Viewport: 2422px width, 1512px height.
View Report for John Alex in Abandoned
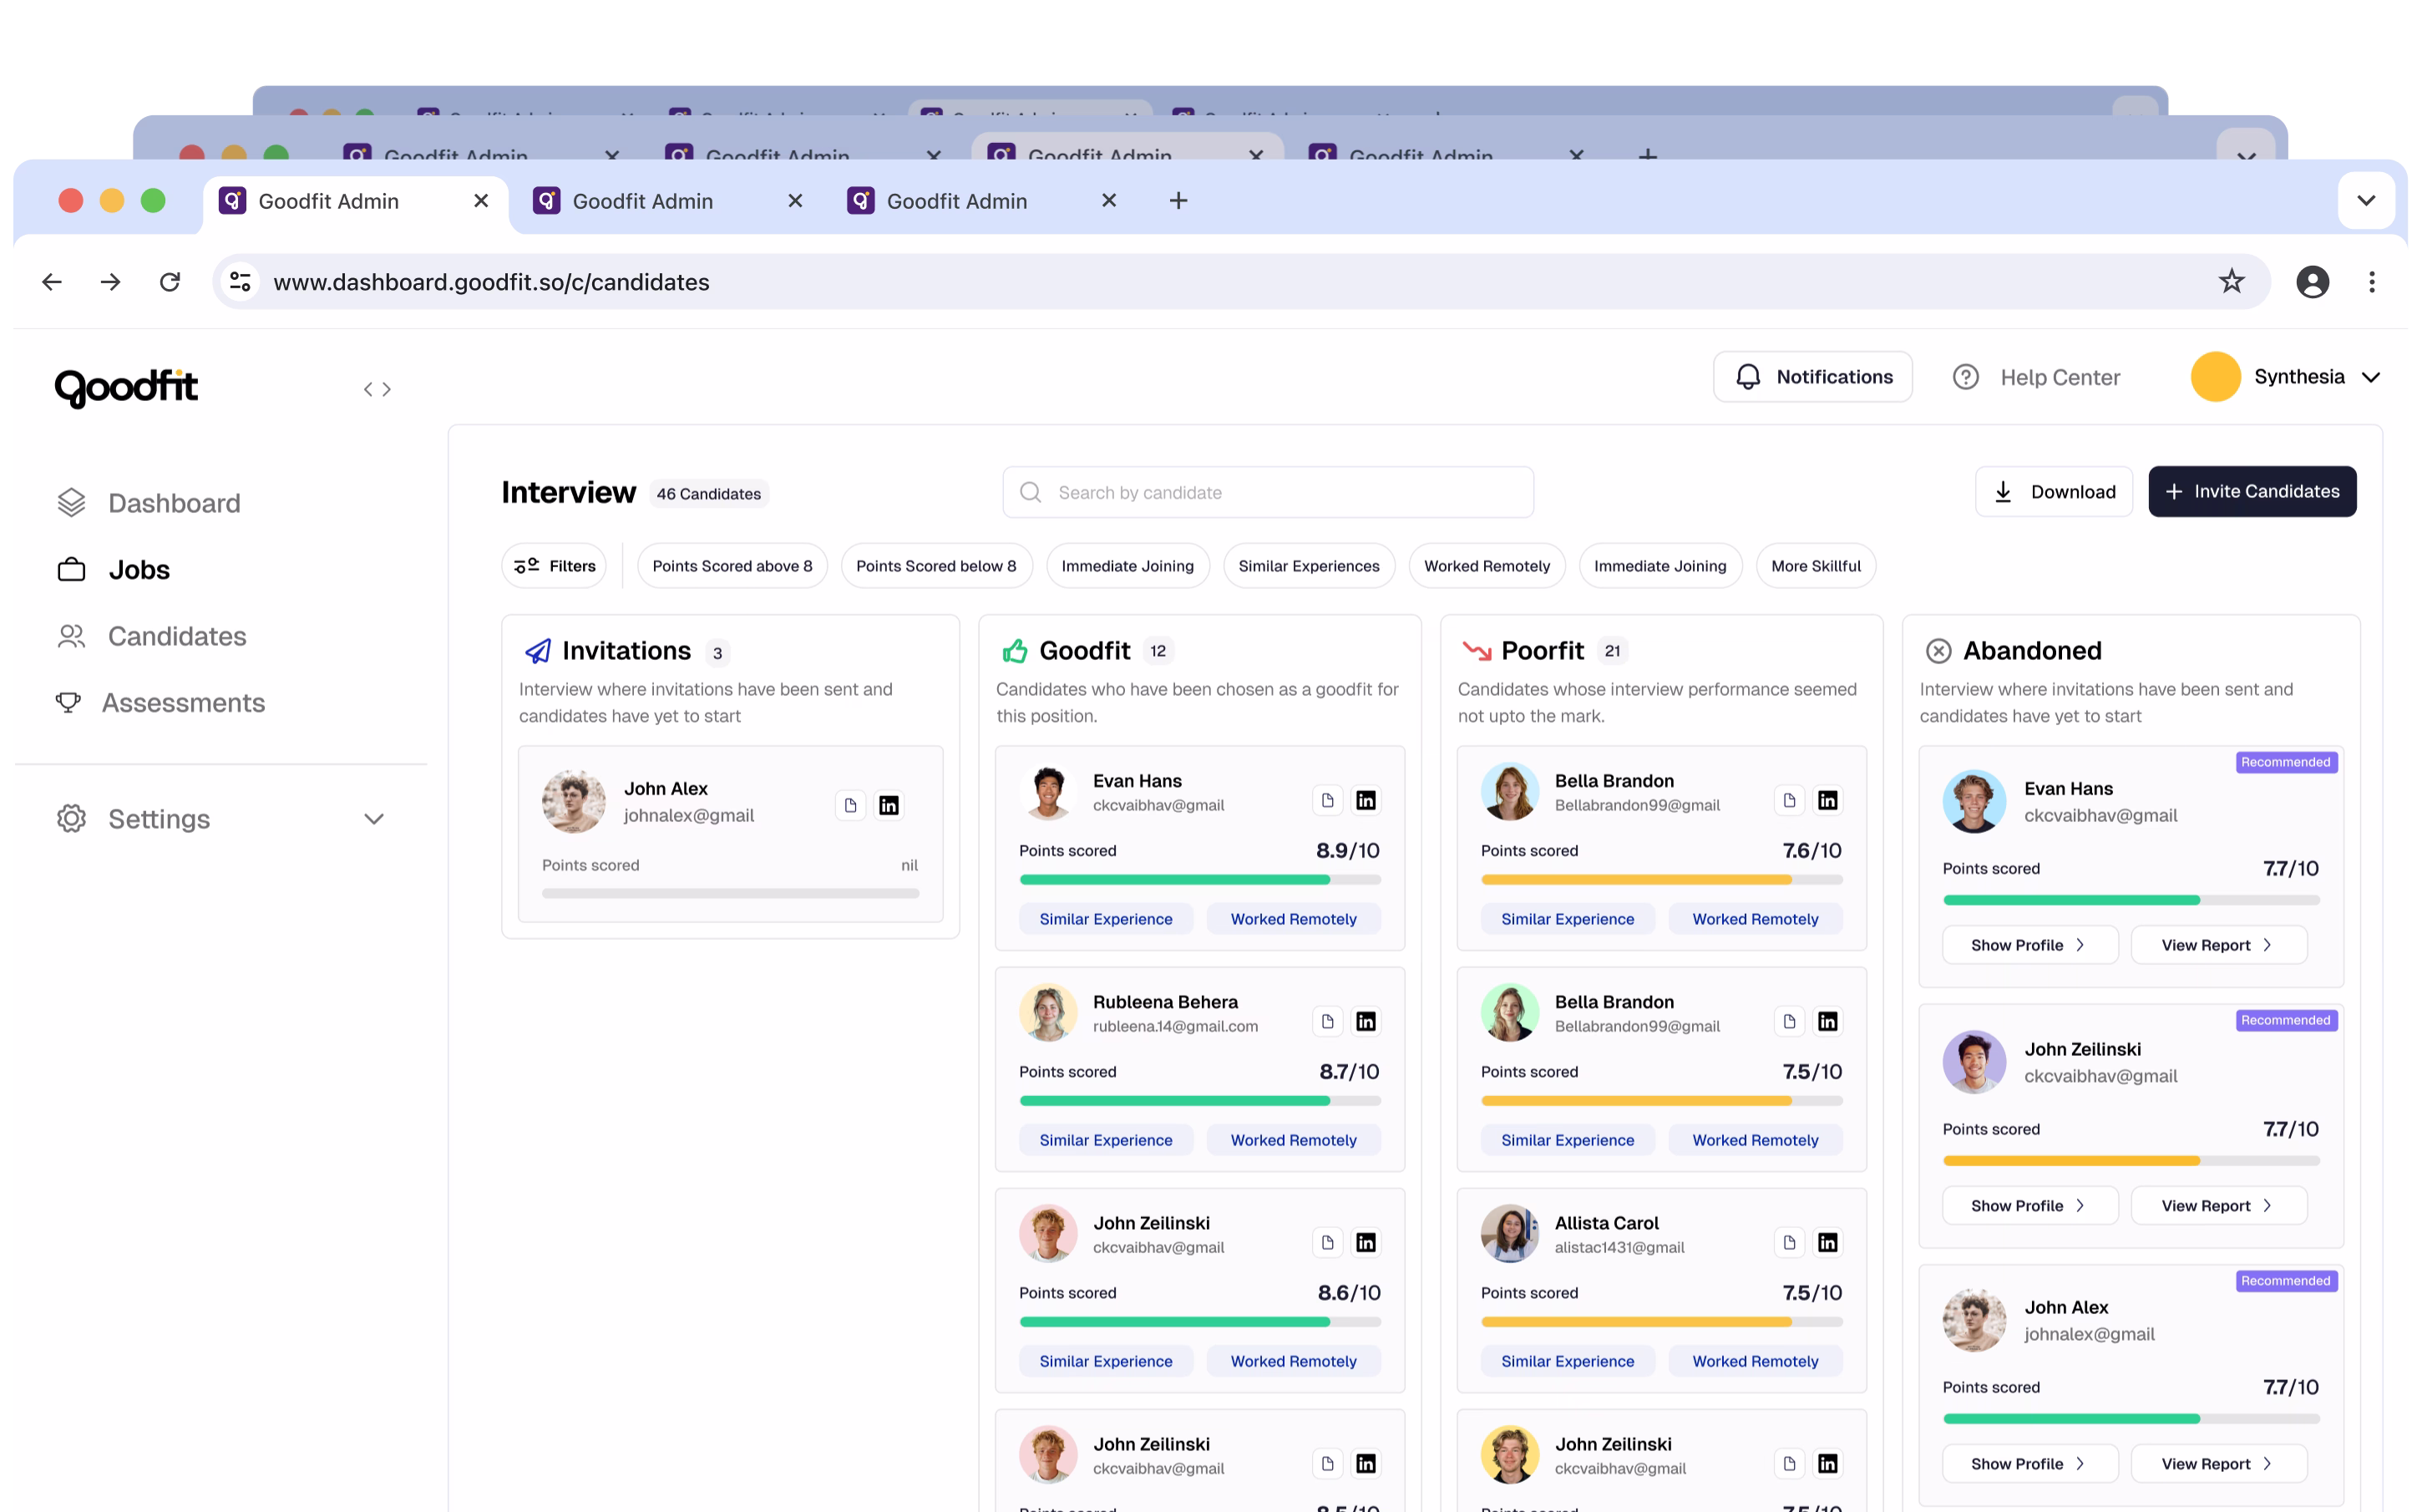(2218, 1464)
